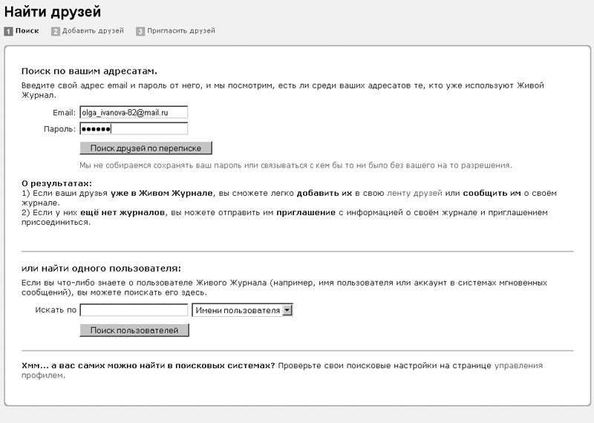Click the Искать по label text
The width and height of the screenshot is (594, 423).
pyautogui.click(x=56, y=310)
